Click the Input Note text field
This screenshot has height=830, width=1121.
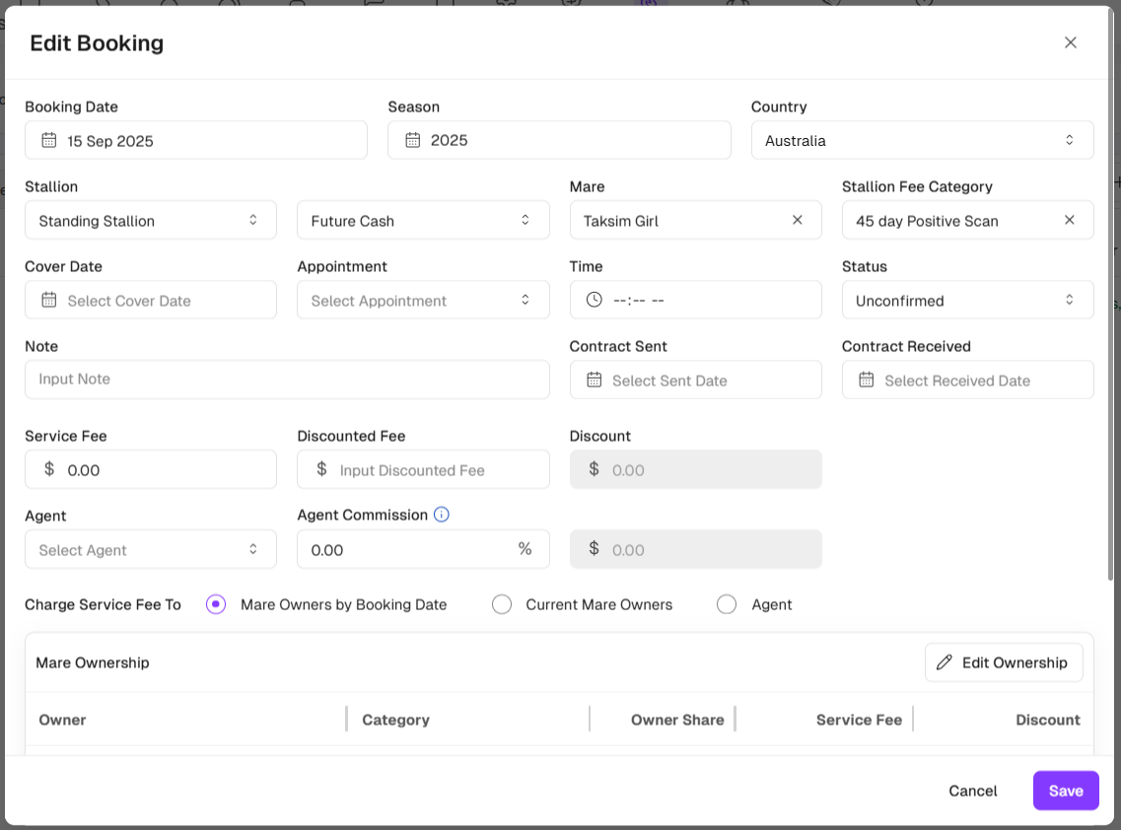[x=286, y=380]
